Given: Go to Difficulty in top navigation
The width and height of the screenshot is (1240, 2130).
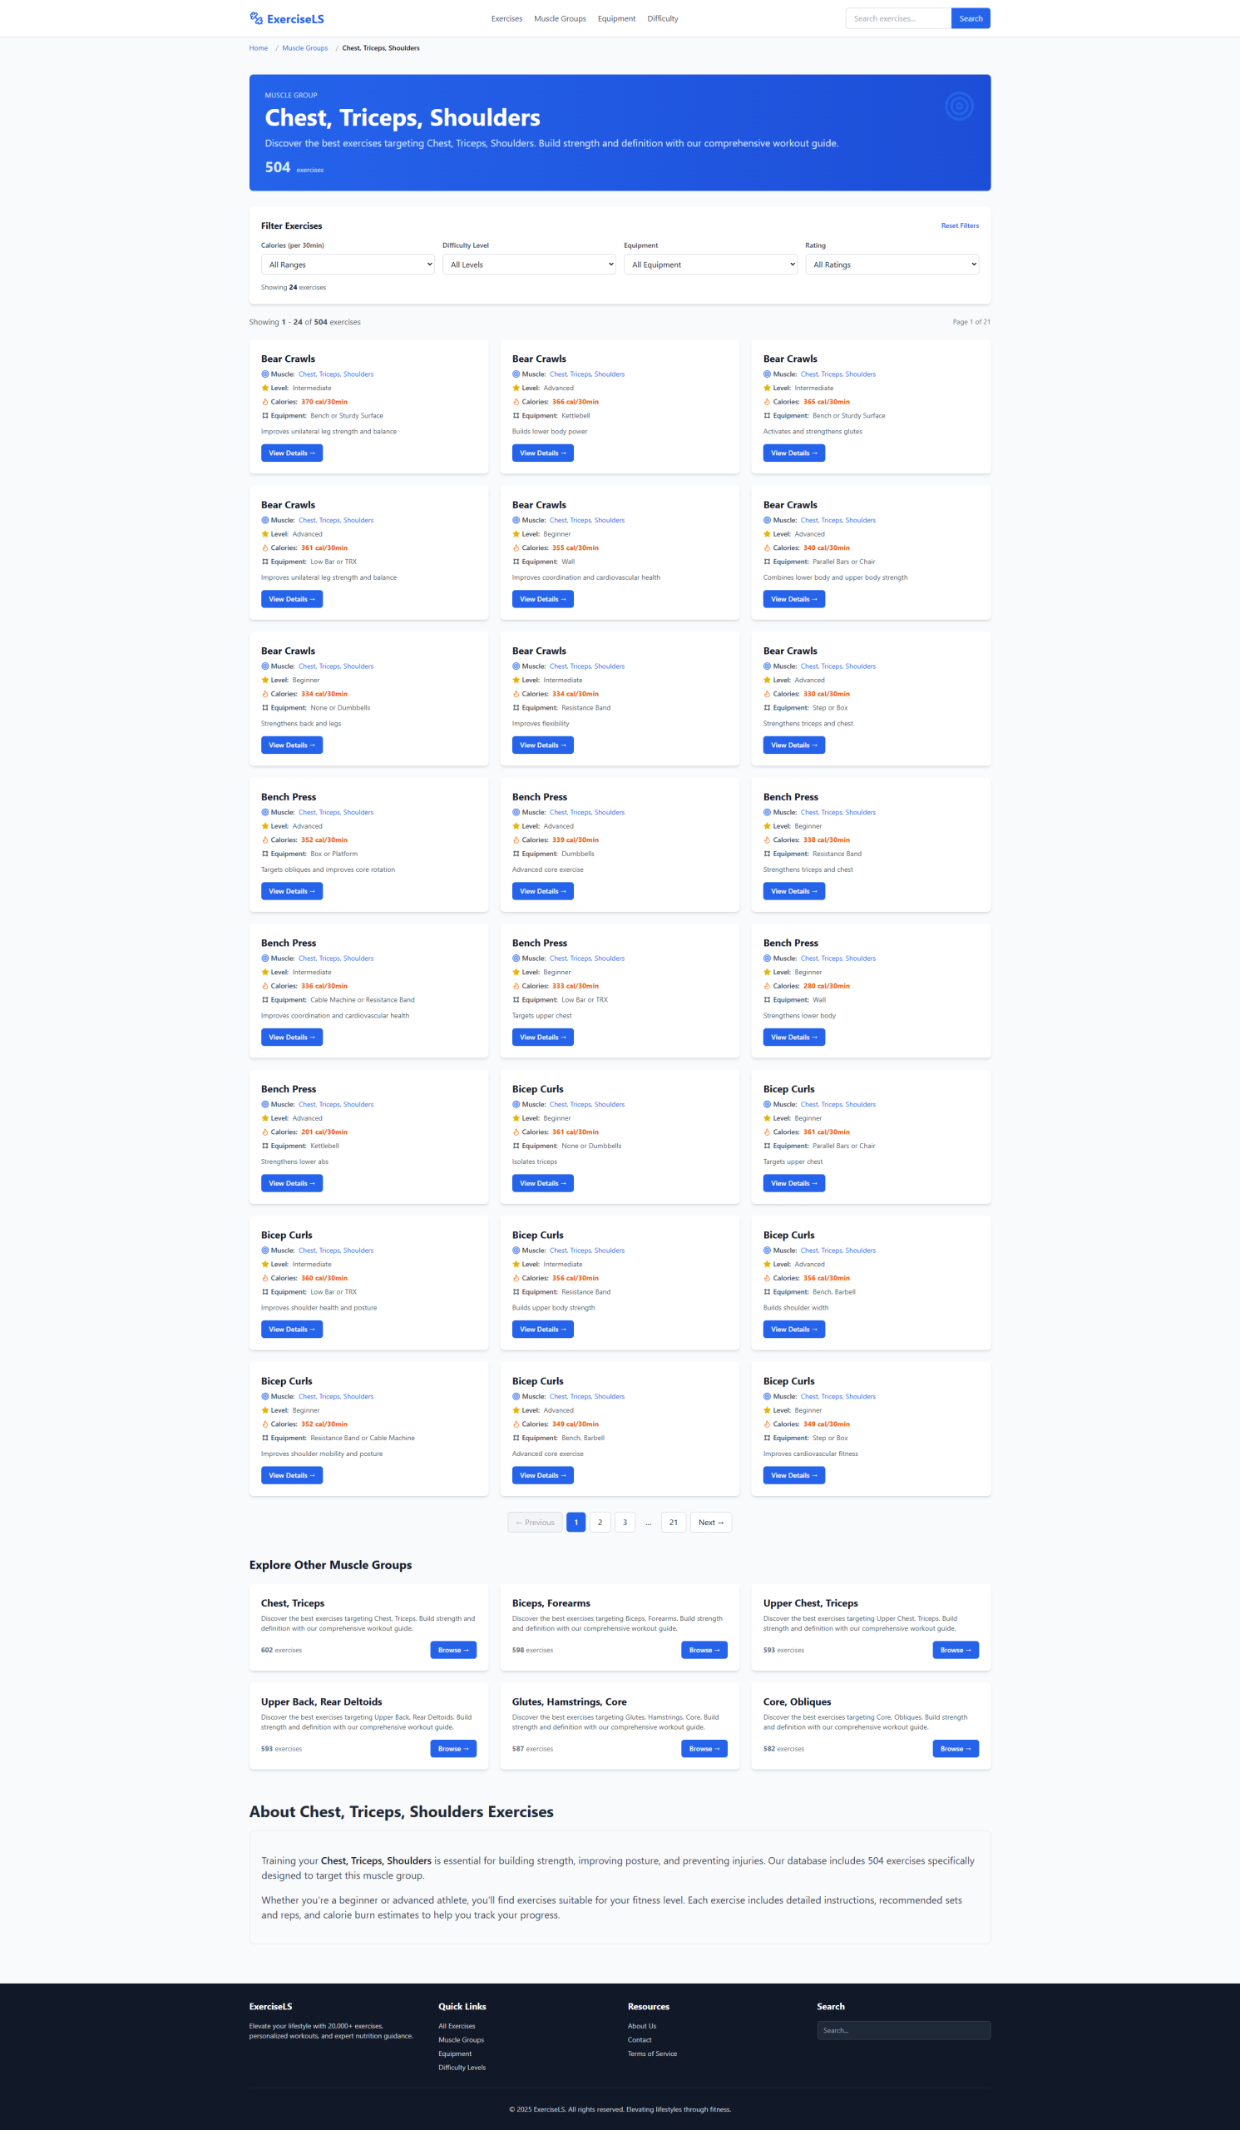Looking at the screenshot, I should (662, 18).
